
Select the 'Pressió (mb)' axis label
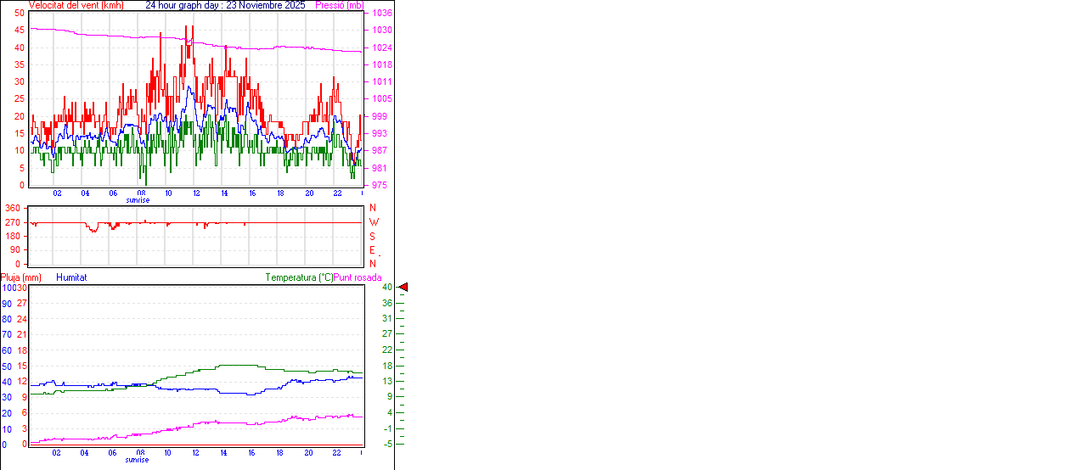click(339, 5)
